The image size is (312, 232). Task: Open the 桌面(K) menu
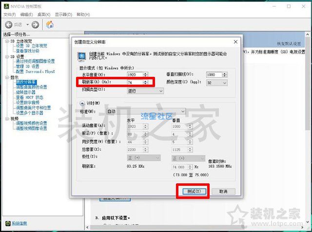tap(44, 15)
